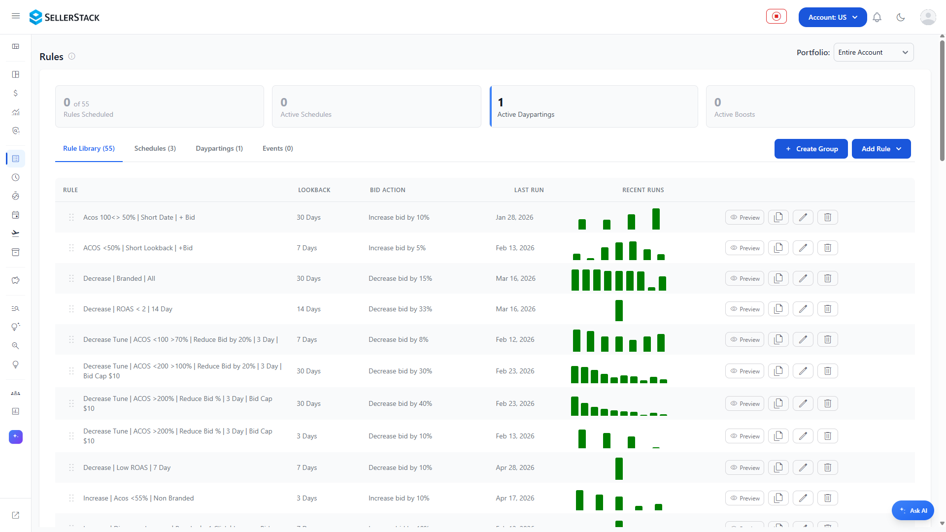Switch to Schedules (3) tab
The width and height of the screenshot is (946, 532).
[x=155, y=148]
